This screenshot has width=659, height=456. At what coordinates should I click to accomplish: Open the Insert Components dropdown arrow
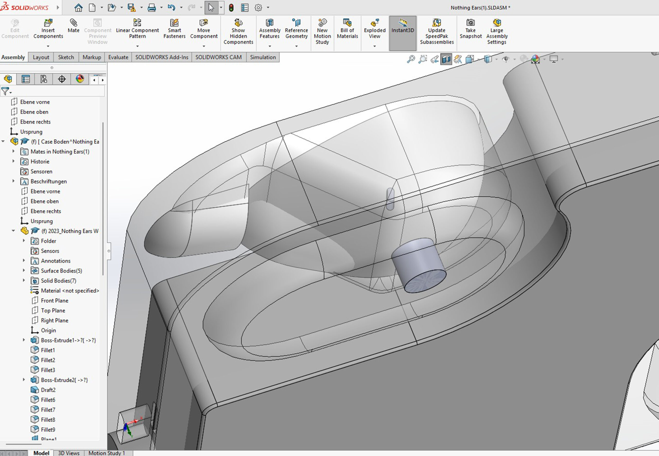coord(48,46)
